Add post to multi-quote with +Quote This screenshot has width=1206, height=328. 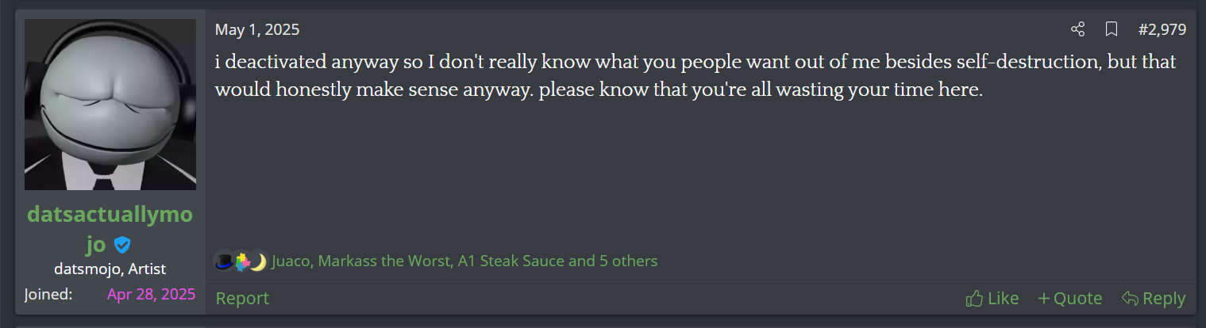pos(1069,299)
